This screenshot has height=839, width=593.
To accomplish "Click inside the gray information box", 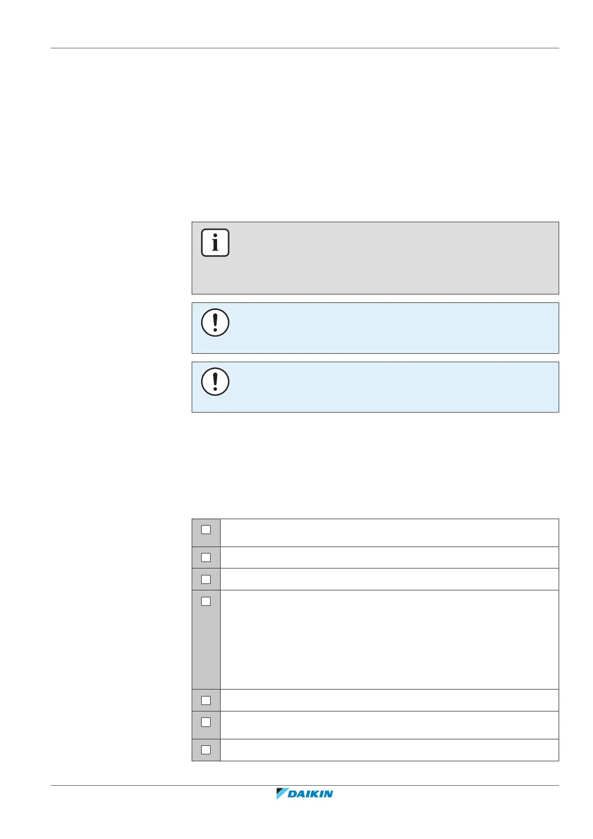I will [388, 258].
